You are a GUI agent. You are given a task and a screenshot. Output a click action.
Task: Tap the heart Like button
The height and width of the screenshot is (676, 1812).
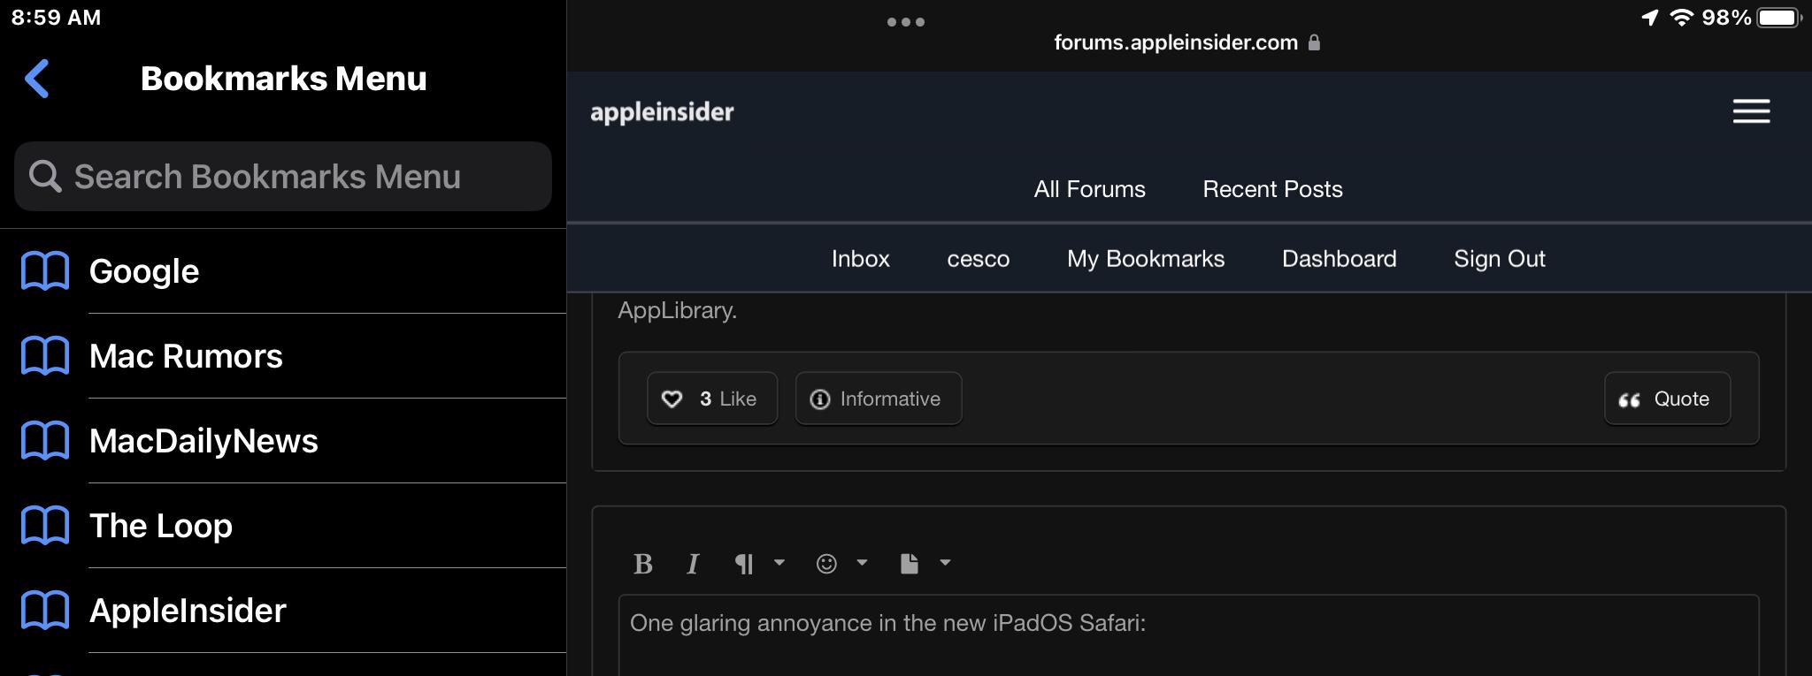pos(712,399)
